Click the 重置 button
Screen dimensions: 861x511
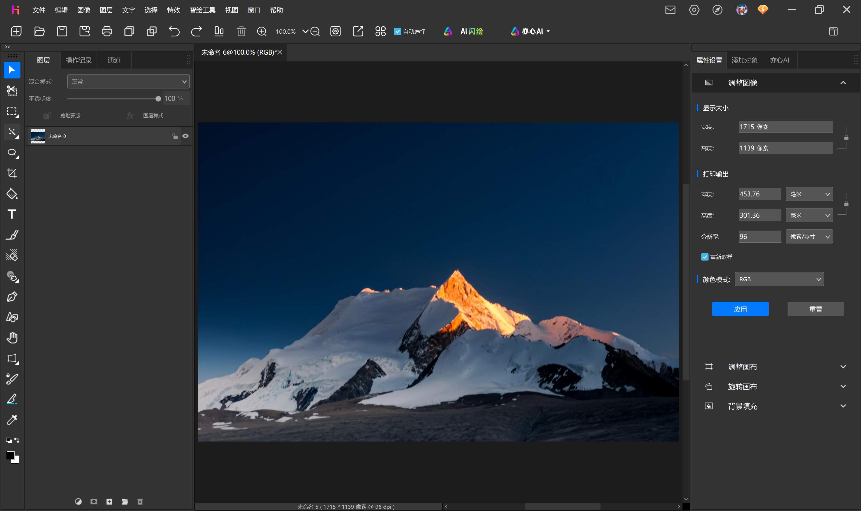point(816,309)
